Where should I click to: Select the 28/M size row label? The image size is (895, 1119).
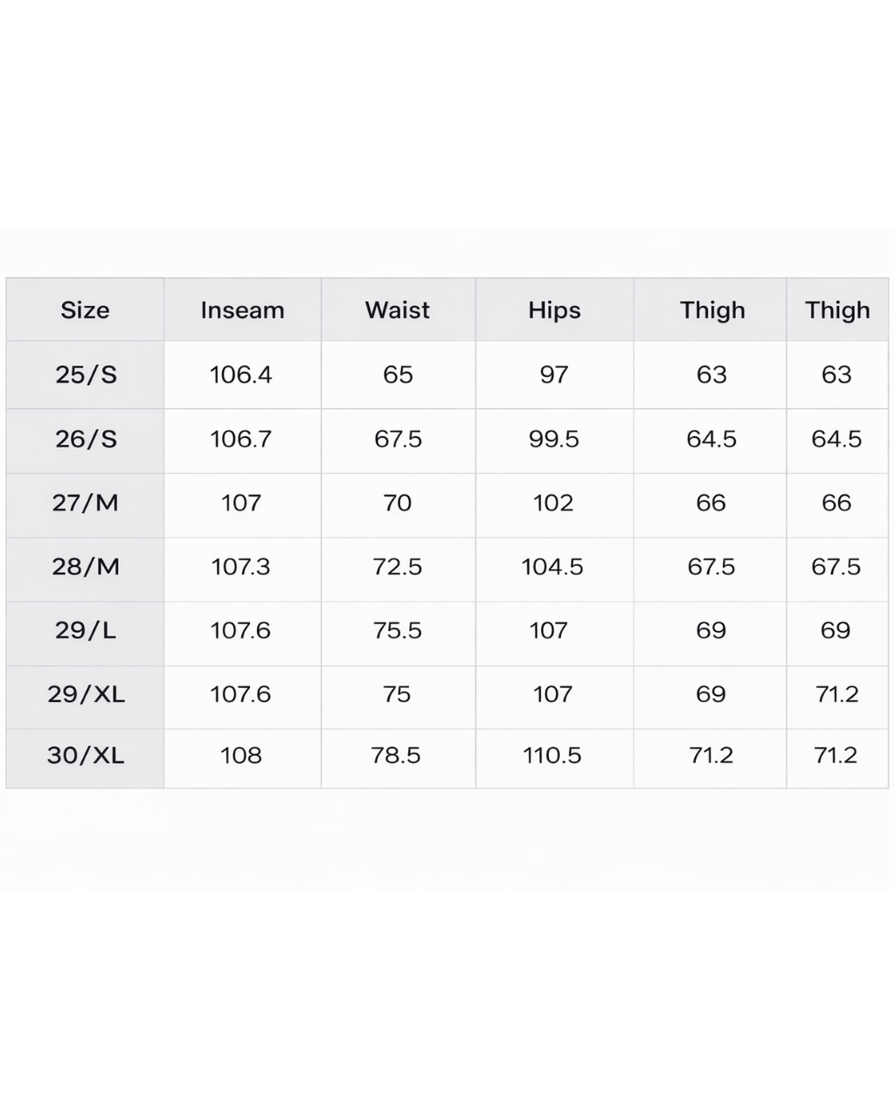pos(86,566)
